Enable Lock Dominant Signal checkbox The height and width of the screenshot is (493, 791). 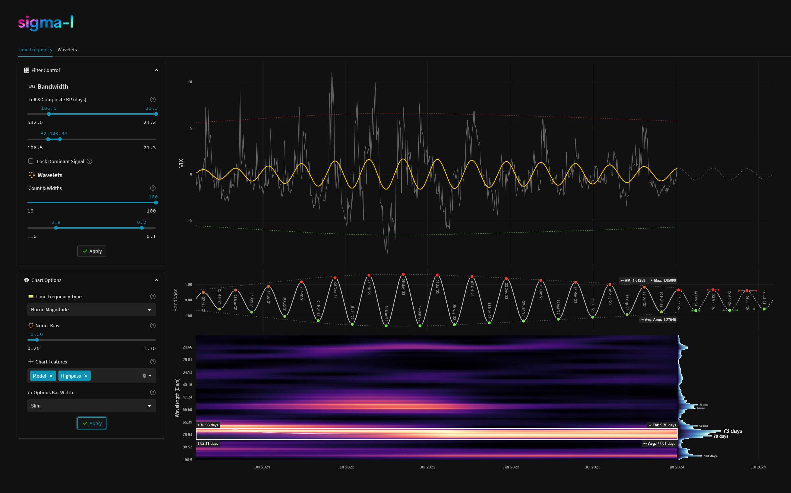click(31, 161)
